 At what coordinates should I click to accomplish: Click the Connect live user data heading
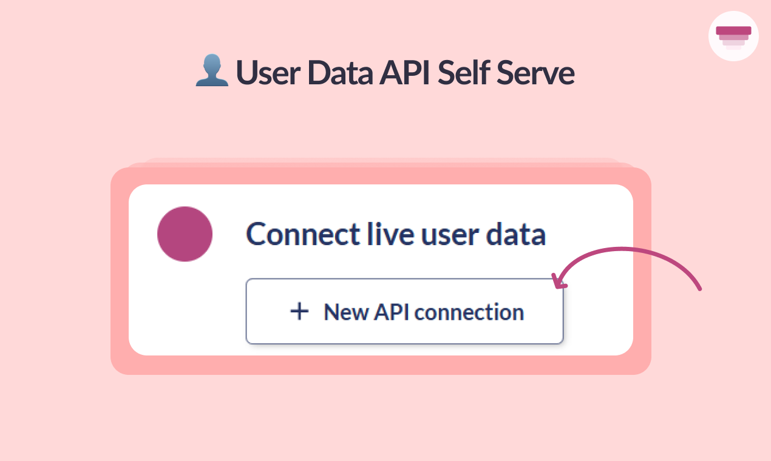point(396,234)
